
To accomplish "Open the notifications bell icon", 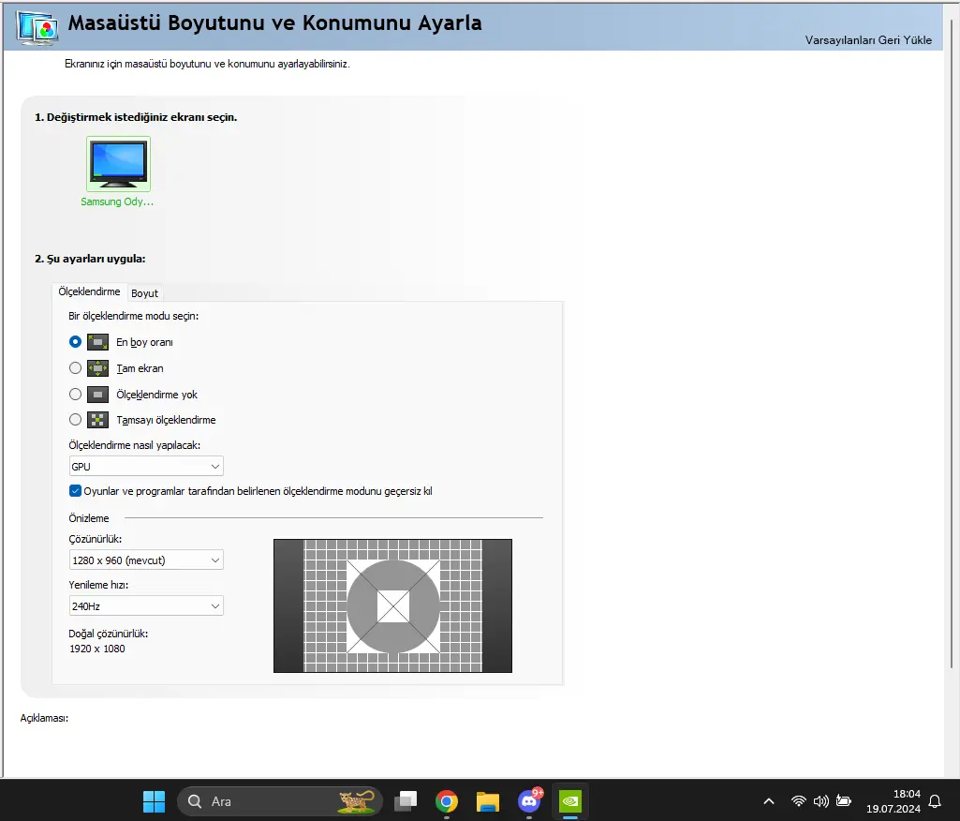I will click(935, 801).
